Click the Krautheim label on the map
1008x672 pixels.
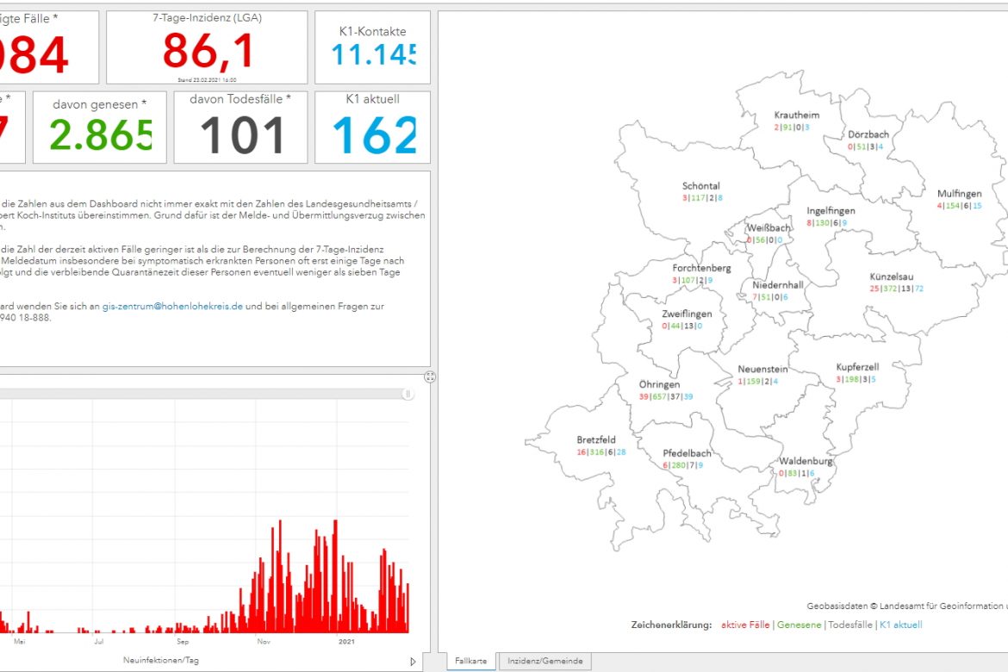point(796,115)
